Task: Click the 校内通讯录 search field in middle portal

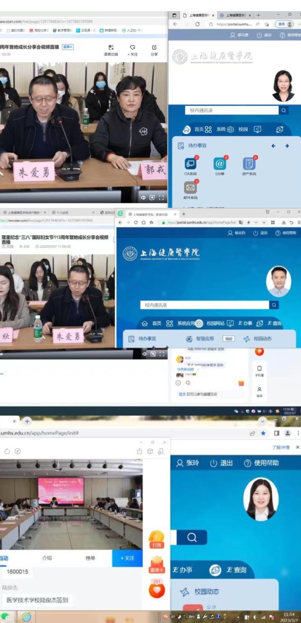Action: click(204, 305)
